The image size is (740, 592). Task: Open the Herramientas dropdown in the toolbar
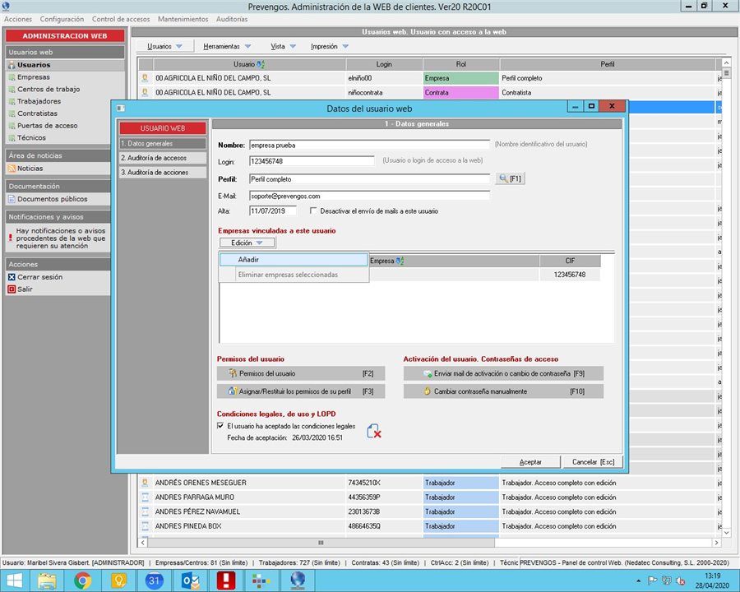[x=228, y=47]
